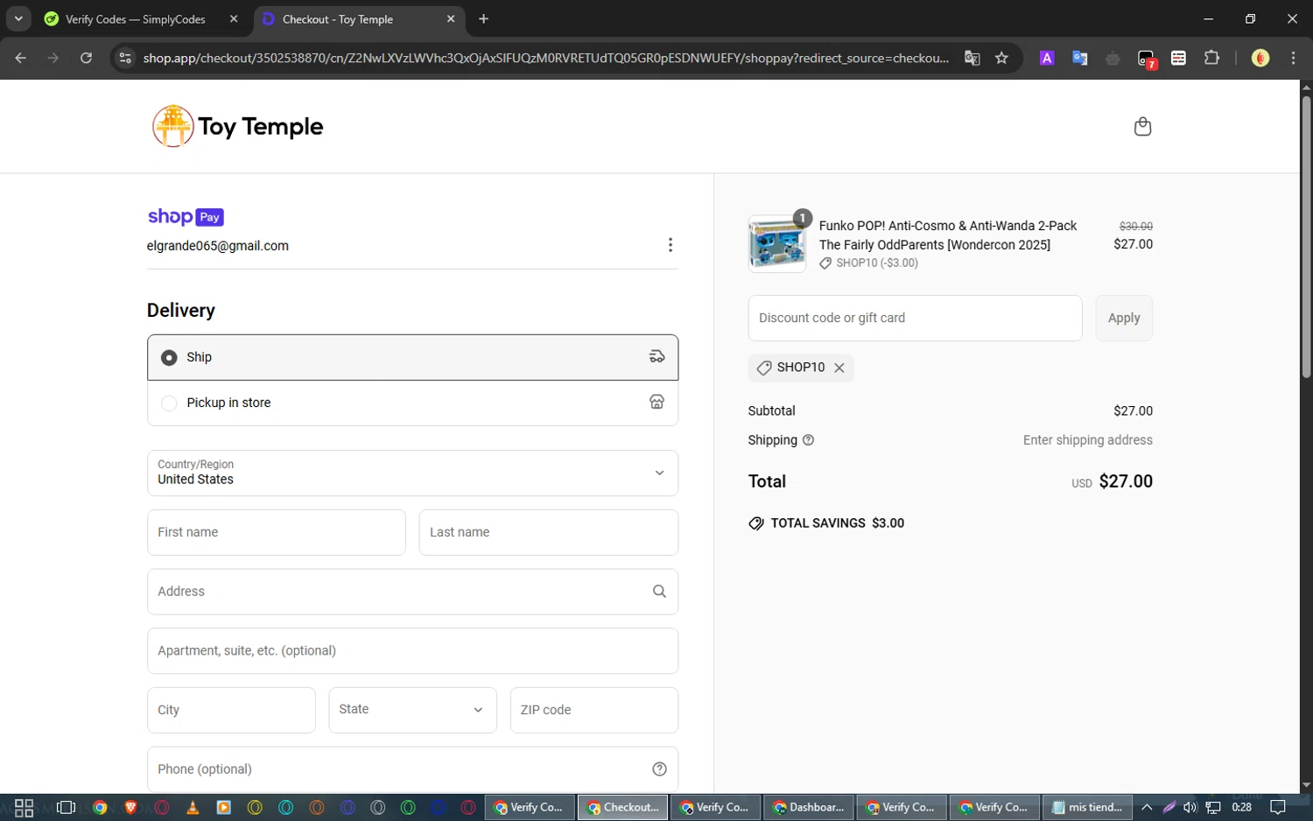Remove the SHOP10 discount code
The height and width of the screenshot is (821, 1313).
pyautogui.click(x=839, y=368)
